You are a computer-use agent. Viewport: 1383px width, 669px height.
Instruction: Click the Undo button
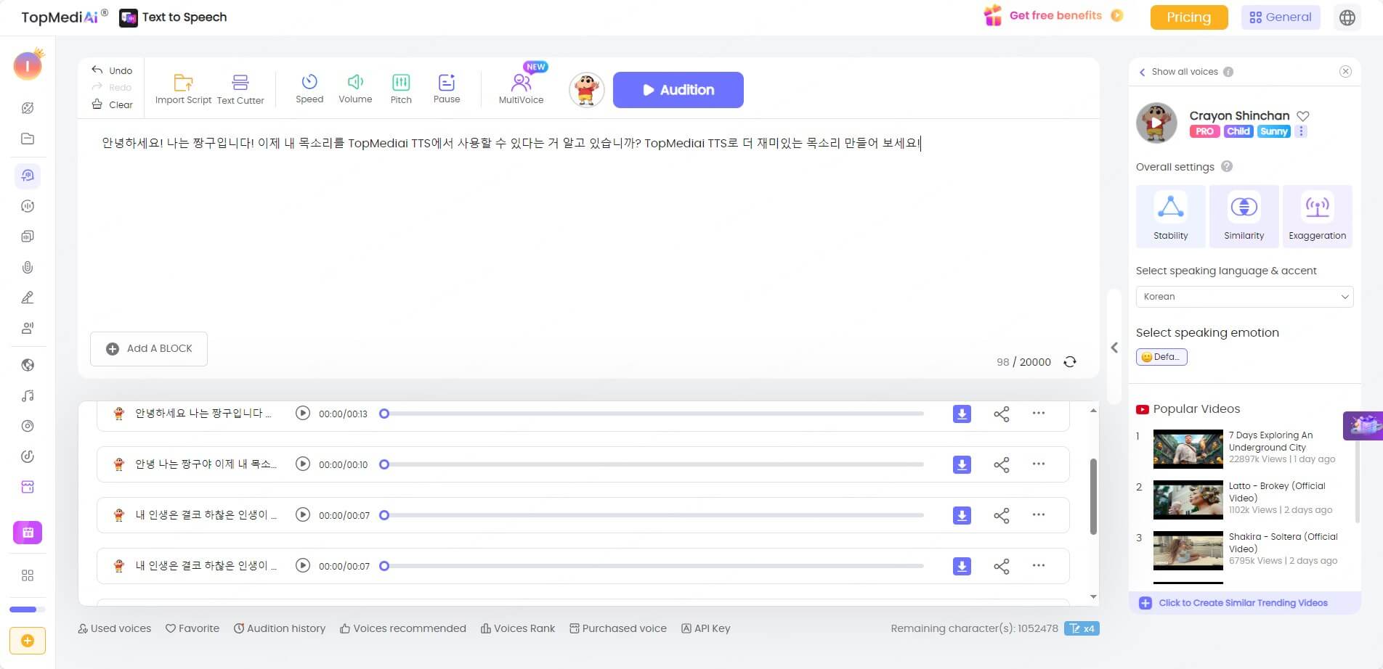[x=112, y=70]
